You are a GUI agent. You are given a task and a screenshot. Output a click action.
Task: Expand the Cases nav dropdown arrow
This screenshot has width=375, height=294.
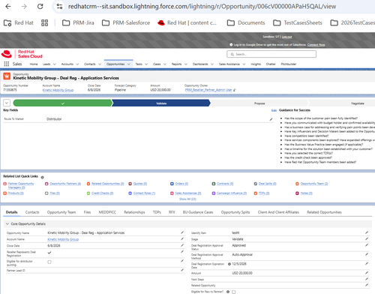[x=165, y=64]
